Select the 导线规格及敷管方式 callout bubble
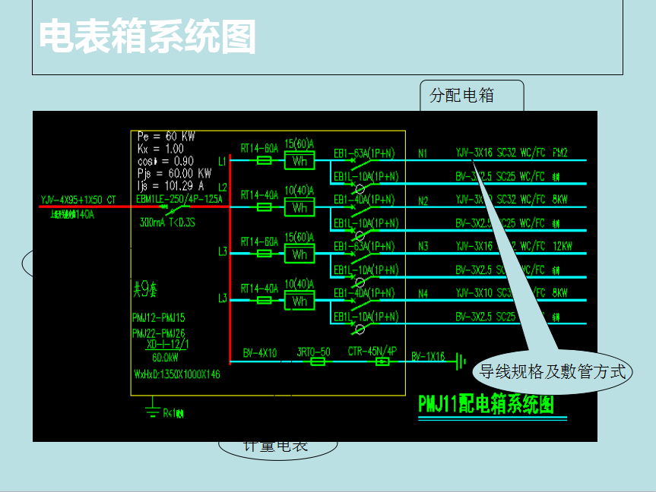Viewport: 656px width, 492px height. pos(553,371)
